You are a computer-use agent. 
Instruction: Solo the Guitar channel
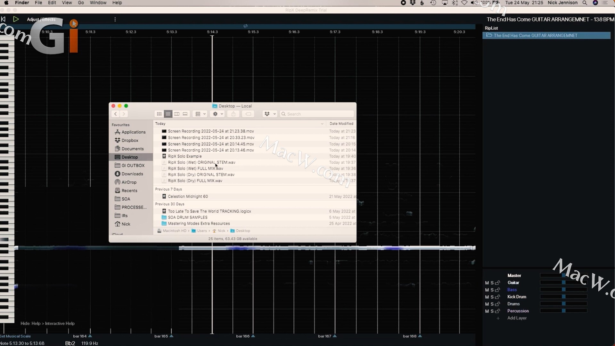click(x=492, y=283)
